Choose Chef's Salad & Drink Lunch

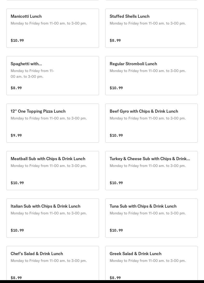pyautogui.click(x=37, y=254)
